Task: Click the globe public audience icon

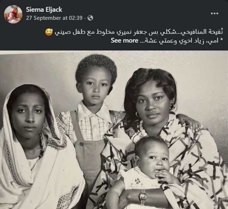Action: tap(90, 18)
